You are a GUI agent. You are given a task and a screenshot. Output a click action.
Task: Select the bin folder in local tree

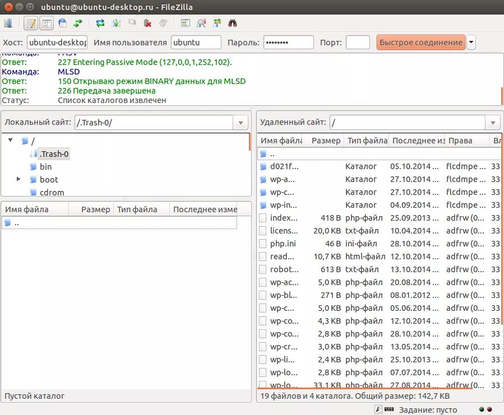(45, 167)
